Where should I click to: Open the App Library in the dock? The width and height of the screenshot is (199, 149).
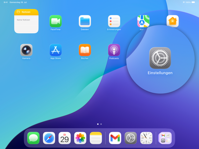(164, 138)
